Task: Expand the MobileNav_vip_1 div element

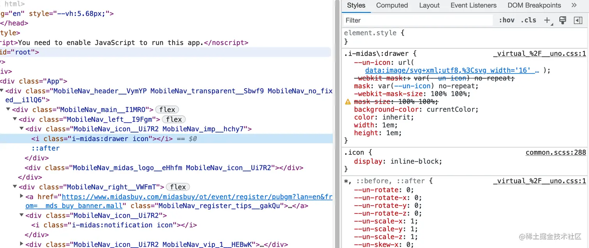Action: (21, 244)
